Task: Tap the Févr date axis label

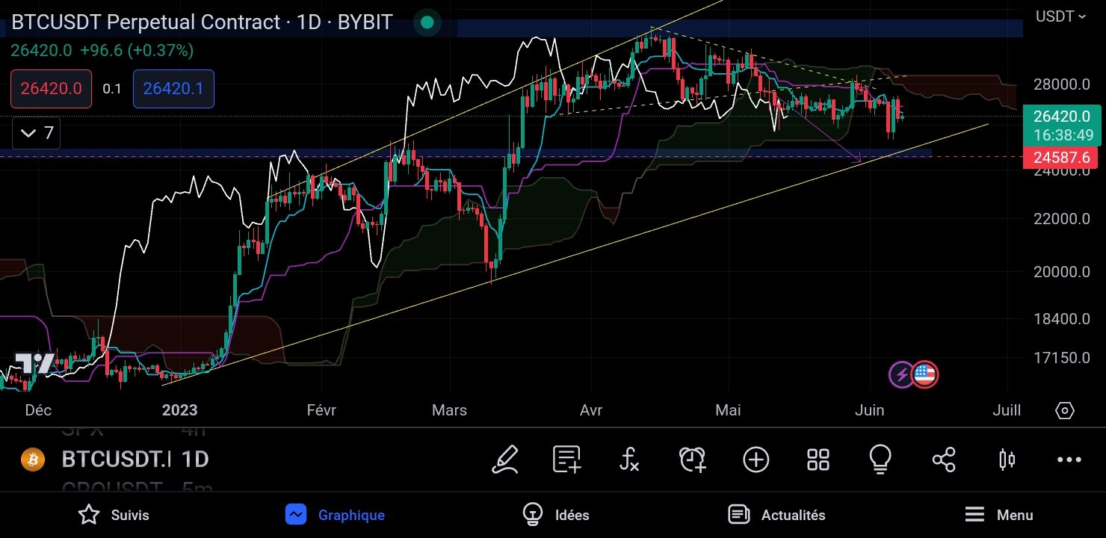Action: pyautogui.click(x=321, y=410)
